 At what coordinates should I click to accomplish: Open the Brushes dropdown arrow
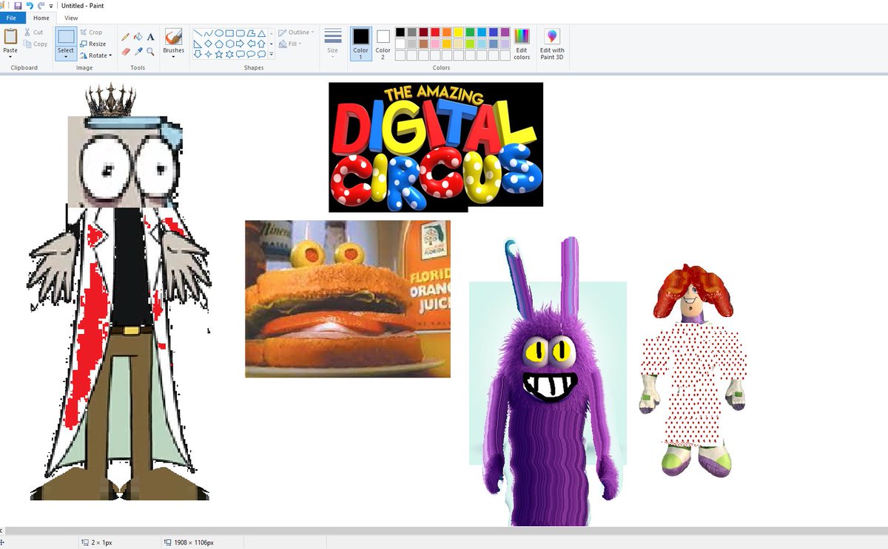click(173, 56)
